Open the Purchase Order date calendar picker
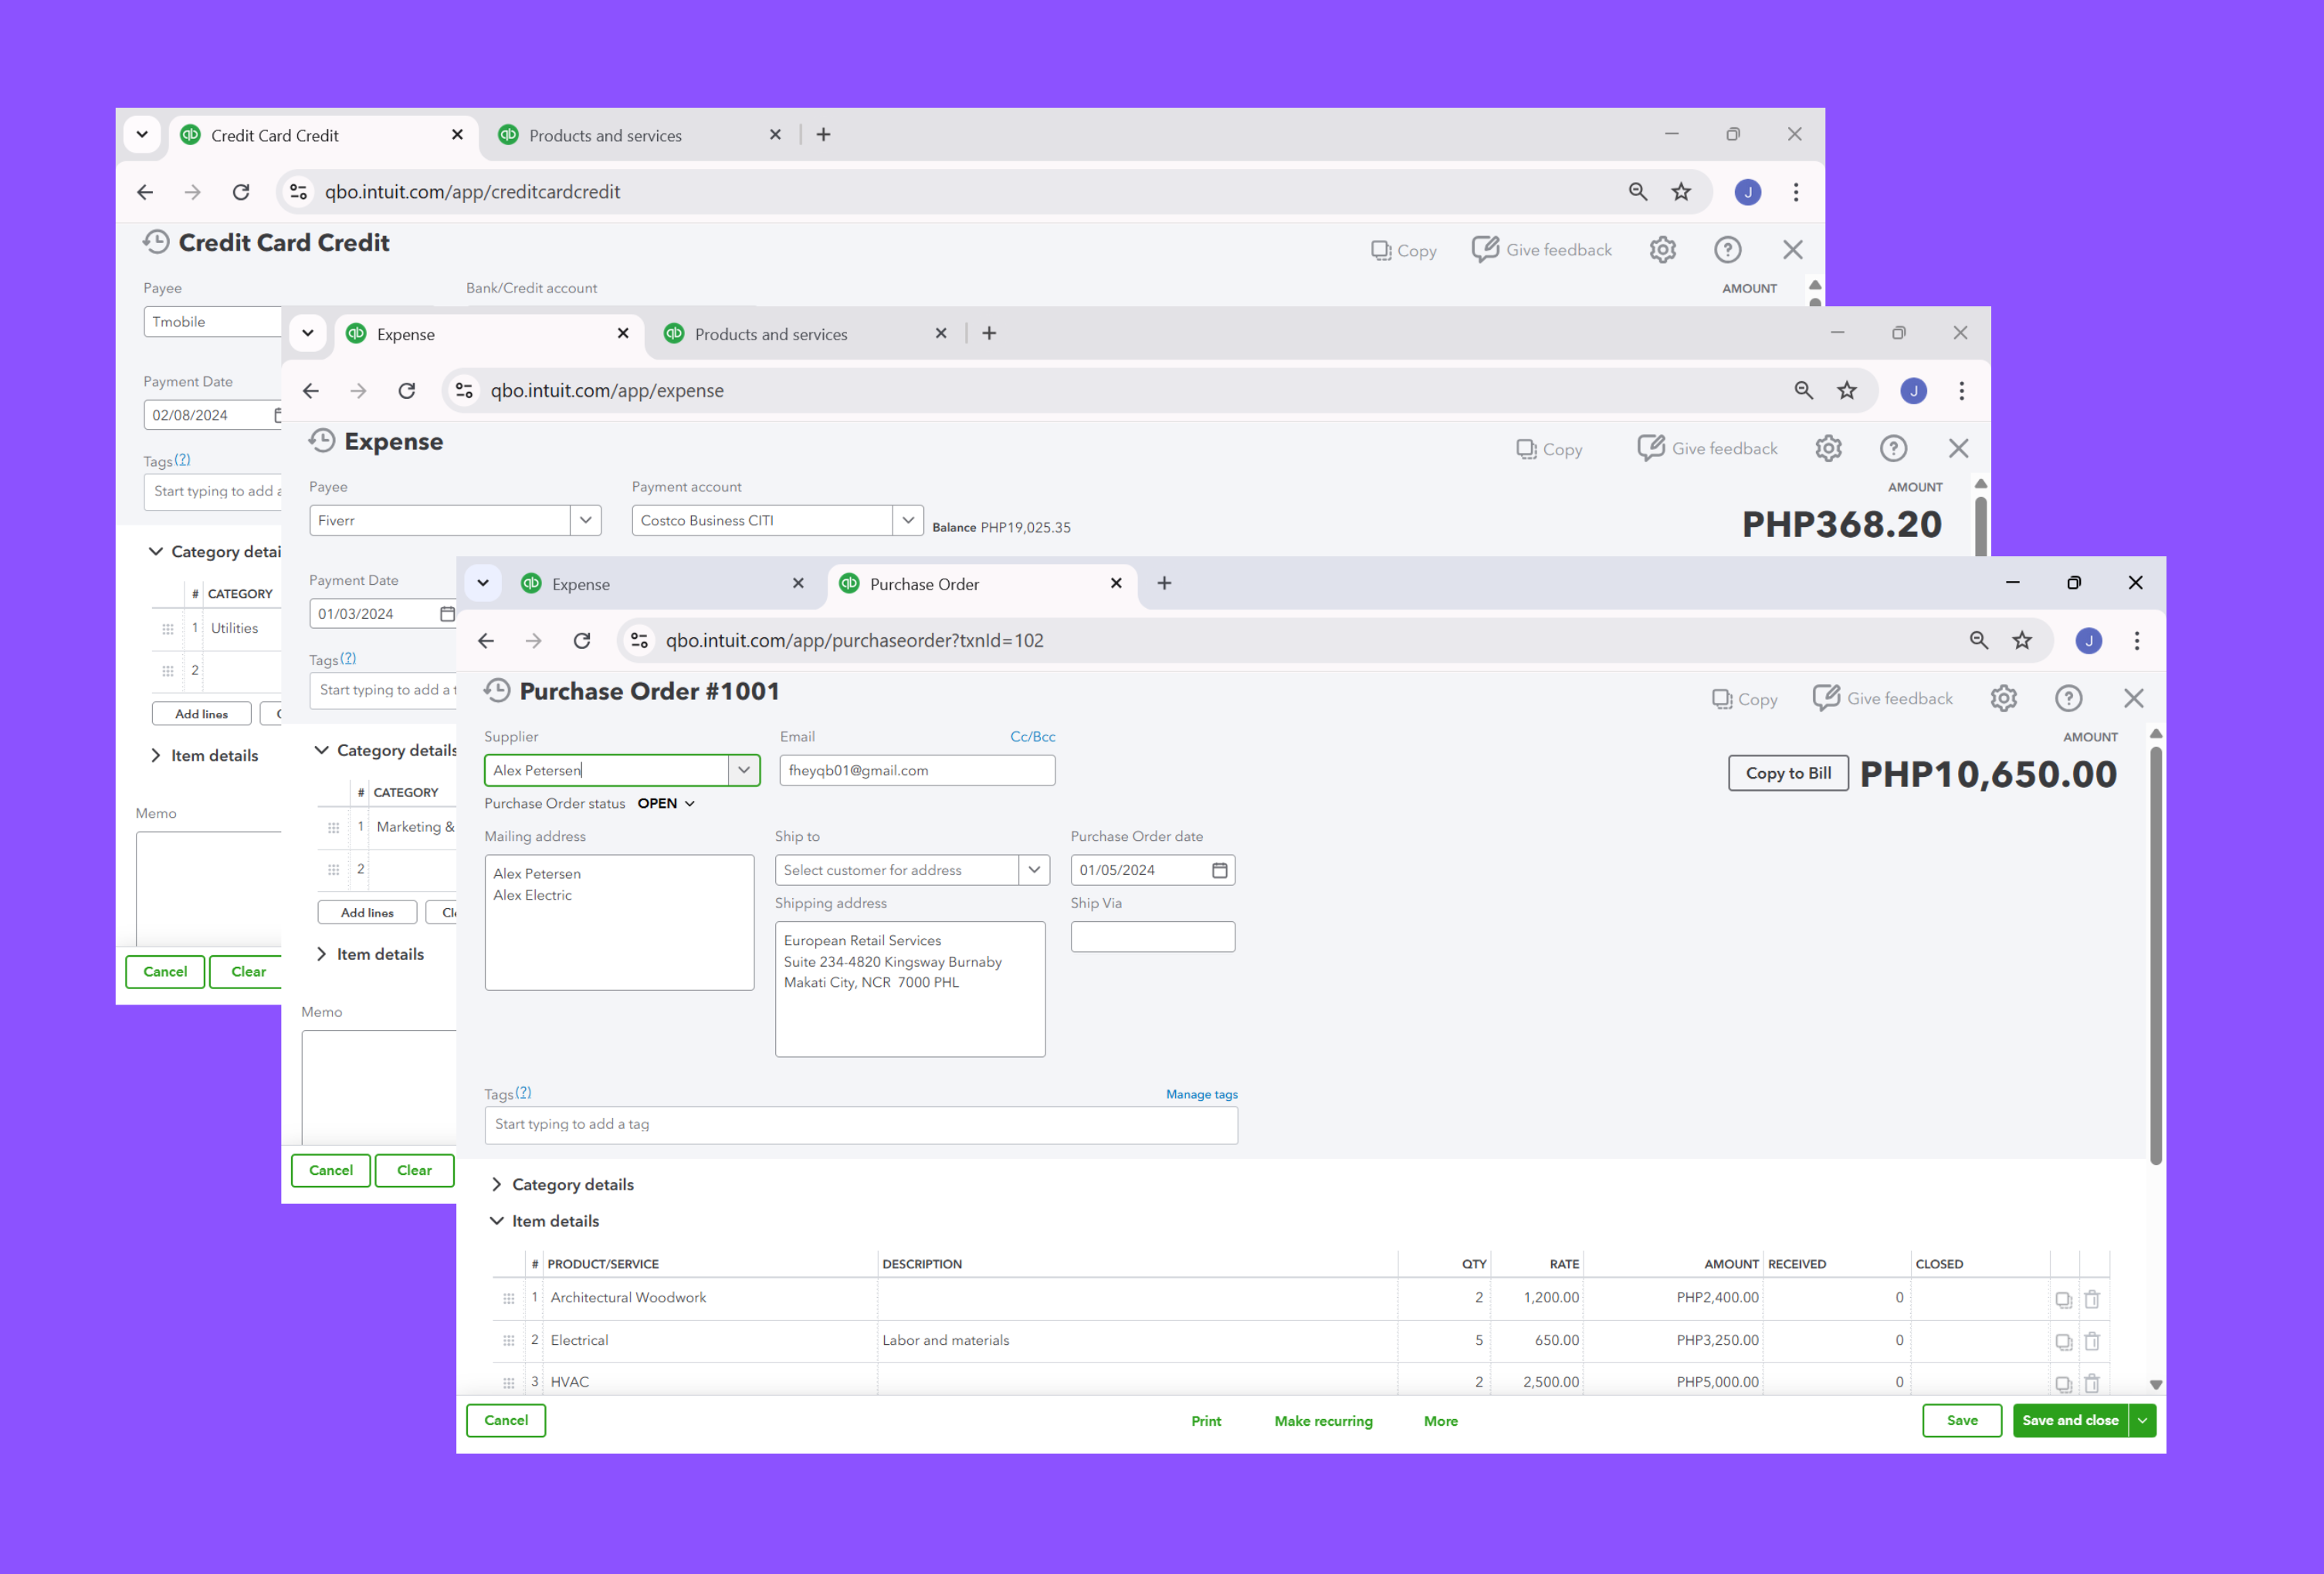The width and height of the screenshot is (2324, 1574). 1219,870
